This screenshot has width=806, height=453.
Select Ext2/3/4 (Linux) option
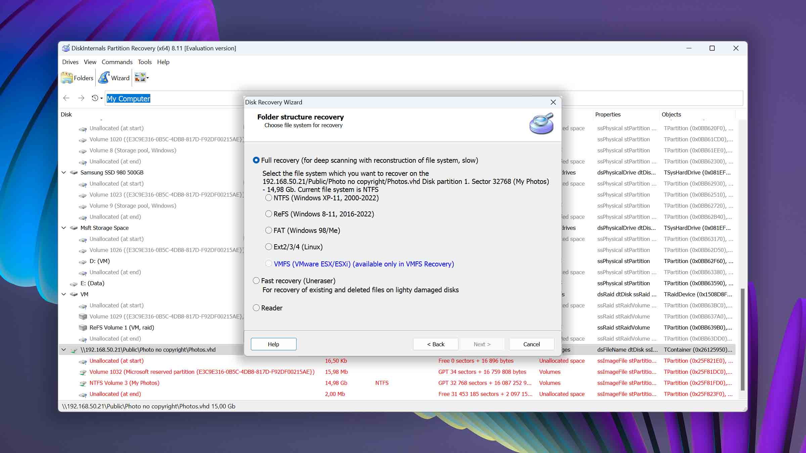click(x=269, y=247)
